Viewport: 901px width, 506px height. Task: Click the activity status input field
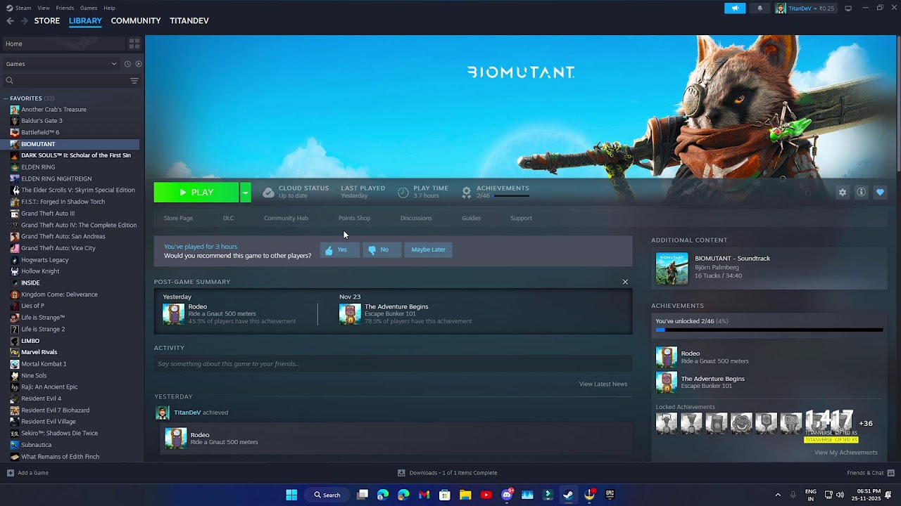tap(393, 364)
